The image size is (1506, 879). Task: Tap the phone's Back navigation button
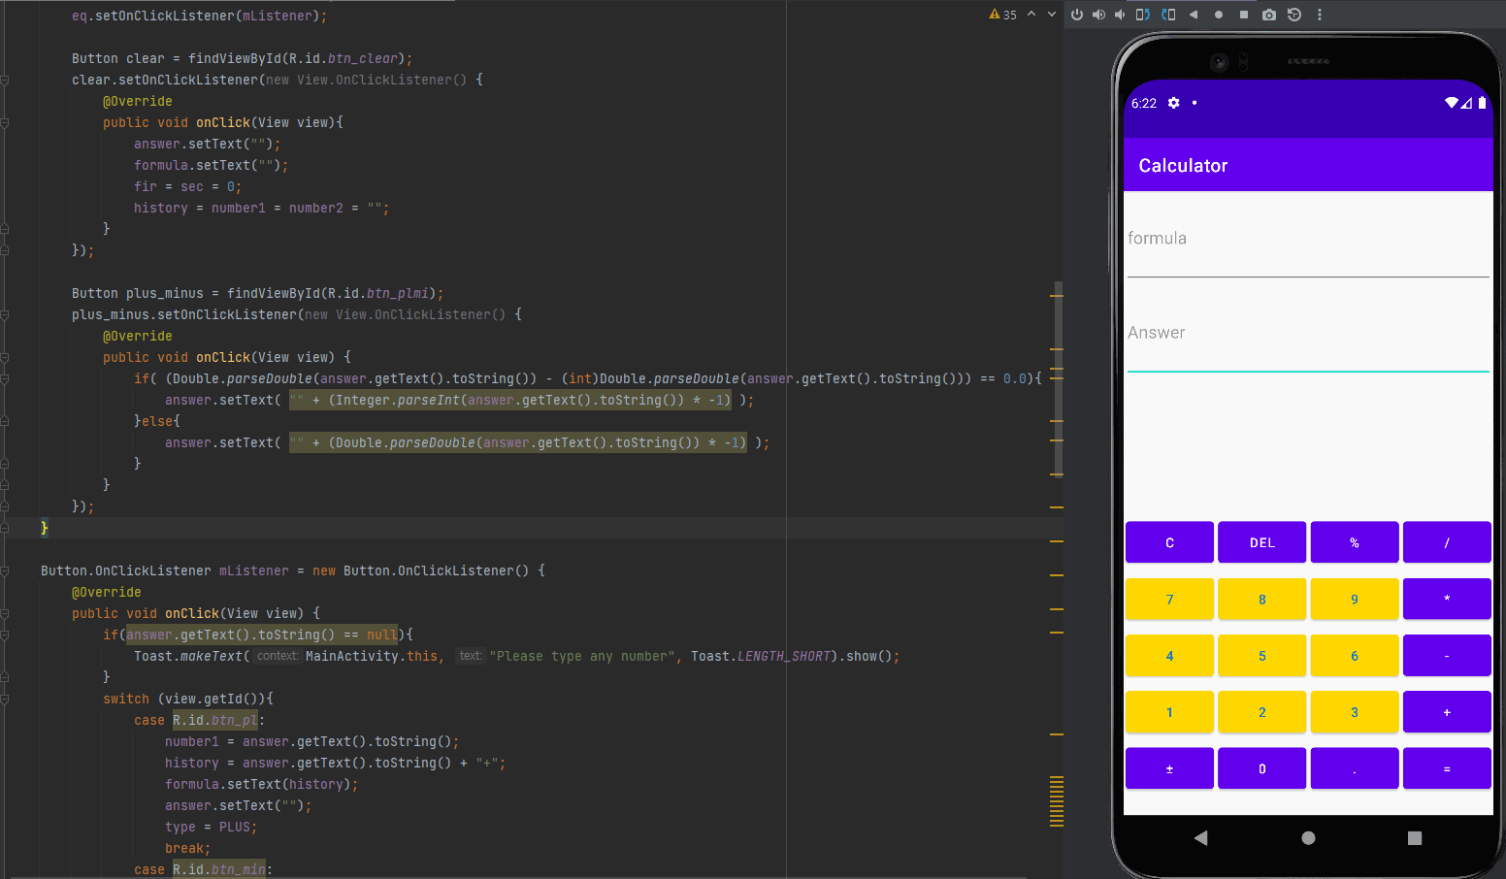pyautogui.click(x=1201, y=837)
